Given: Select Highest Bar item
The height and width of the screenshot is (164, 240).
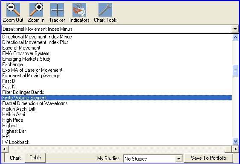Looking at the screenshot, I should (117, 131).
